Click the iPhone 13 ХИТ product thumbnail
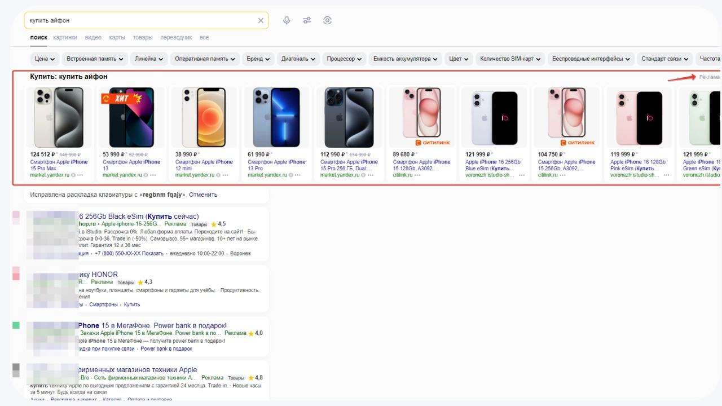The height and width of the screenshot is (406, 722). (131, 117)
